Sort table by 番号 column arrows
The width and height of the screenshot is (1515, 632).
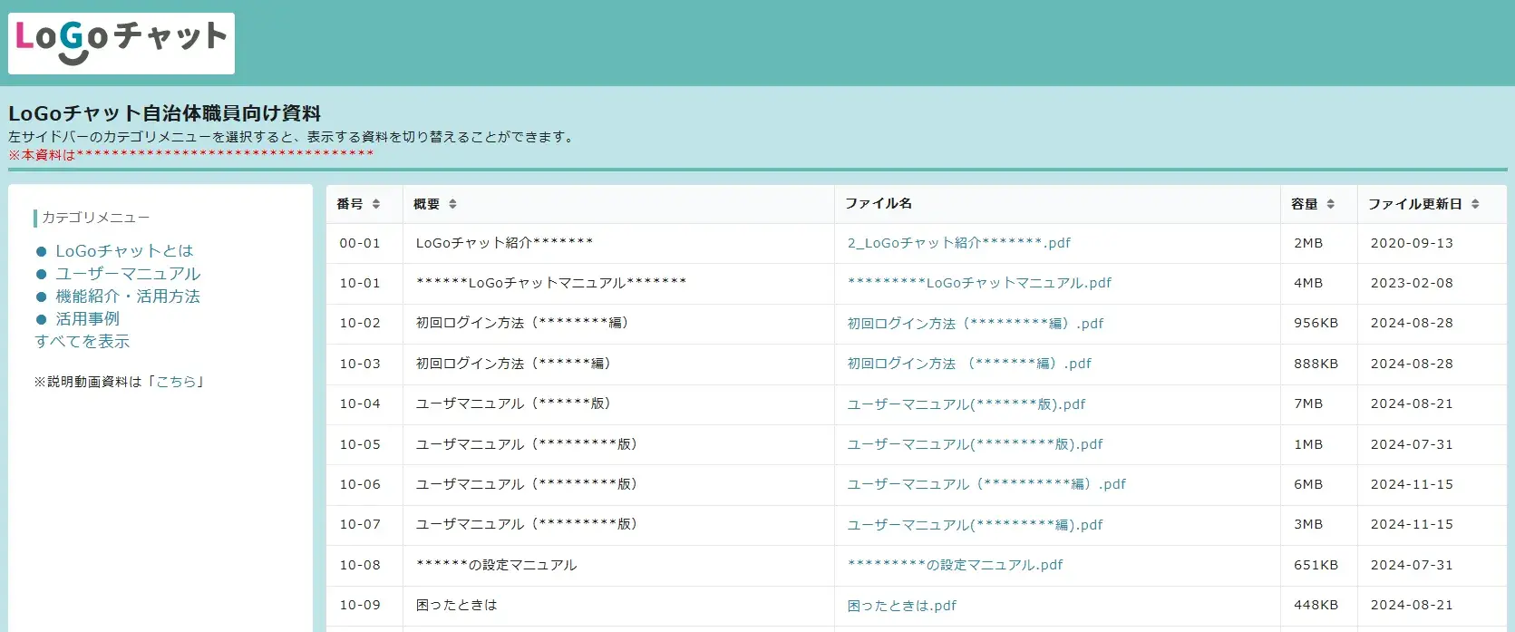coord(376,204)
